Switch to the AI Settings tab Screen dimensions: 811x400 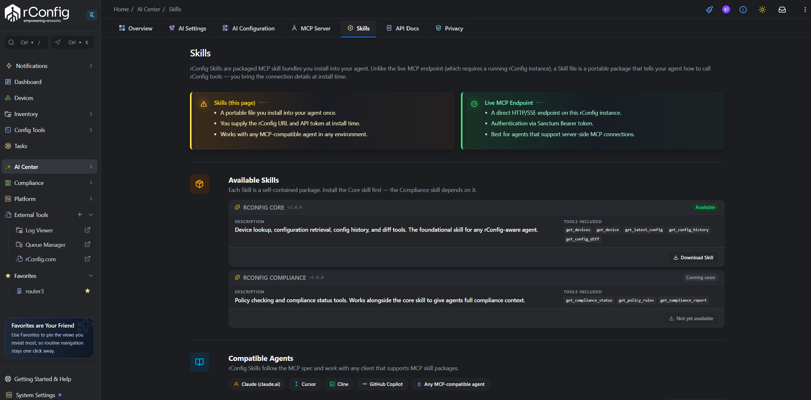pyautogui.click(x=188, y=28)
